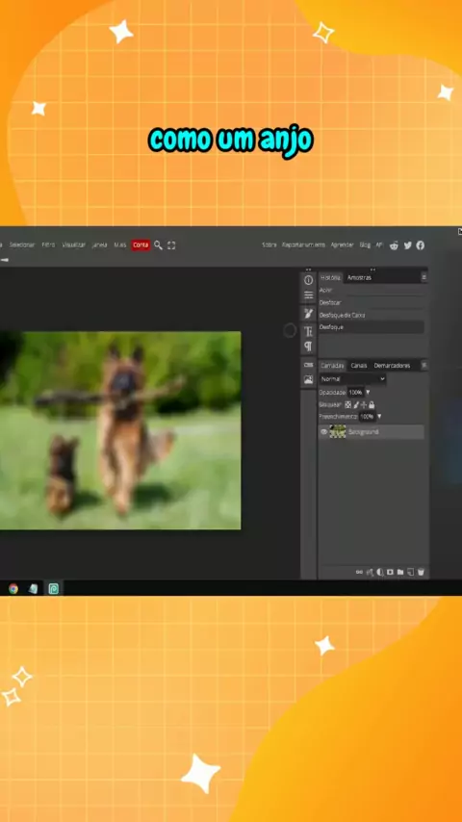Click the red Conta button
Viewport: 462px width, 822px height.
click(141, 244)
